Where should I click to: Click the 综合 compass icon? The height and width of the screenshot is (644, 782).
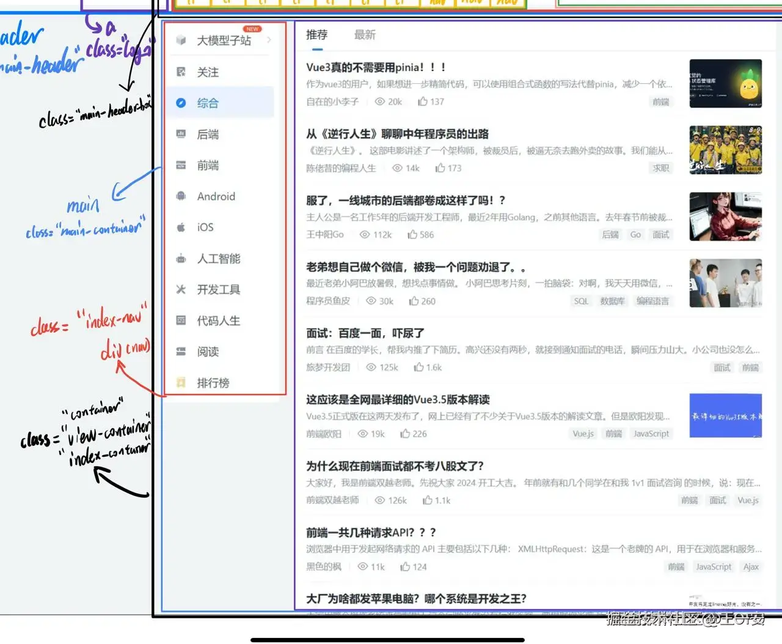(181, 103)
